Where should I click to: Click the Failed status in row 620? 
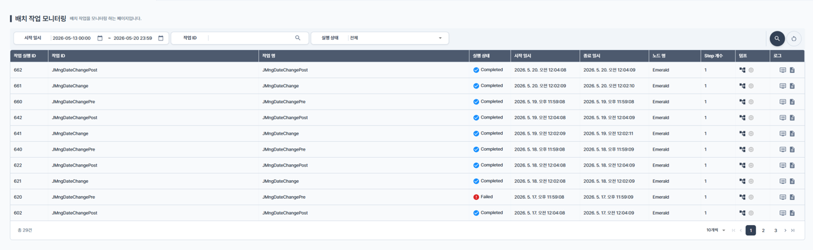[x=483, y=197]
